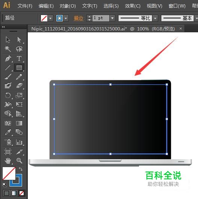Open the stroke color dropdown arrow

coord(66,18)
